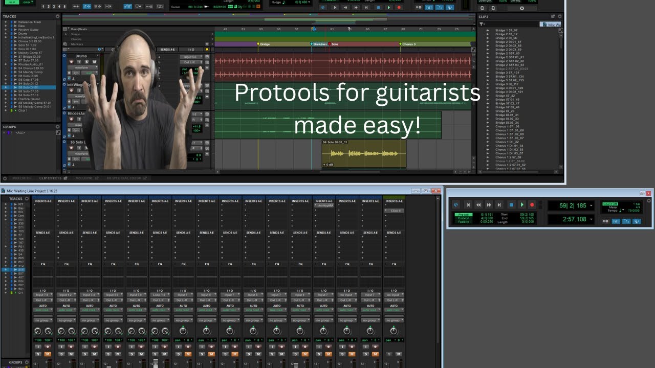The height and width of the screenshot is (368, 655).
Task: Open the Nudge value dropdown
Action: click(309, 2)
